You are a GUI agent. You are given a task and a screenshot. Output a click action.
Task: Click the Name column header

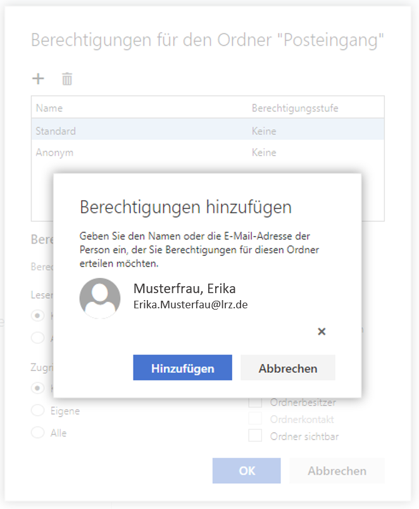(49, 108)
